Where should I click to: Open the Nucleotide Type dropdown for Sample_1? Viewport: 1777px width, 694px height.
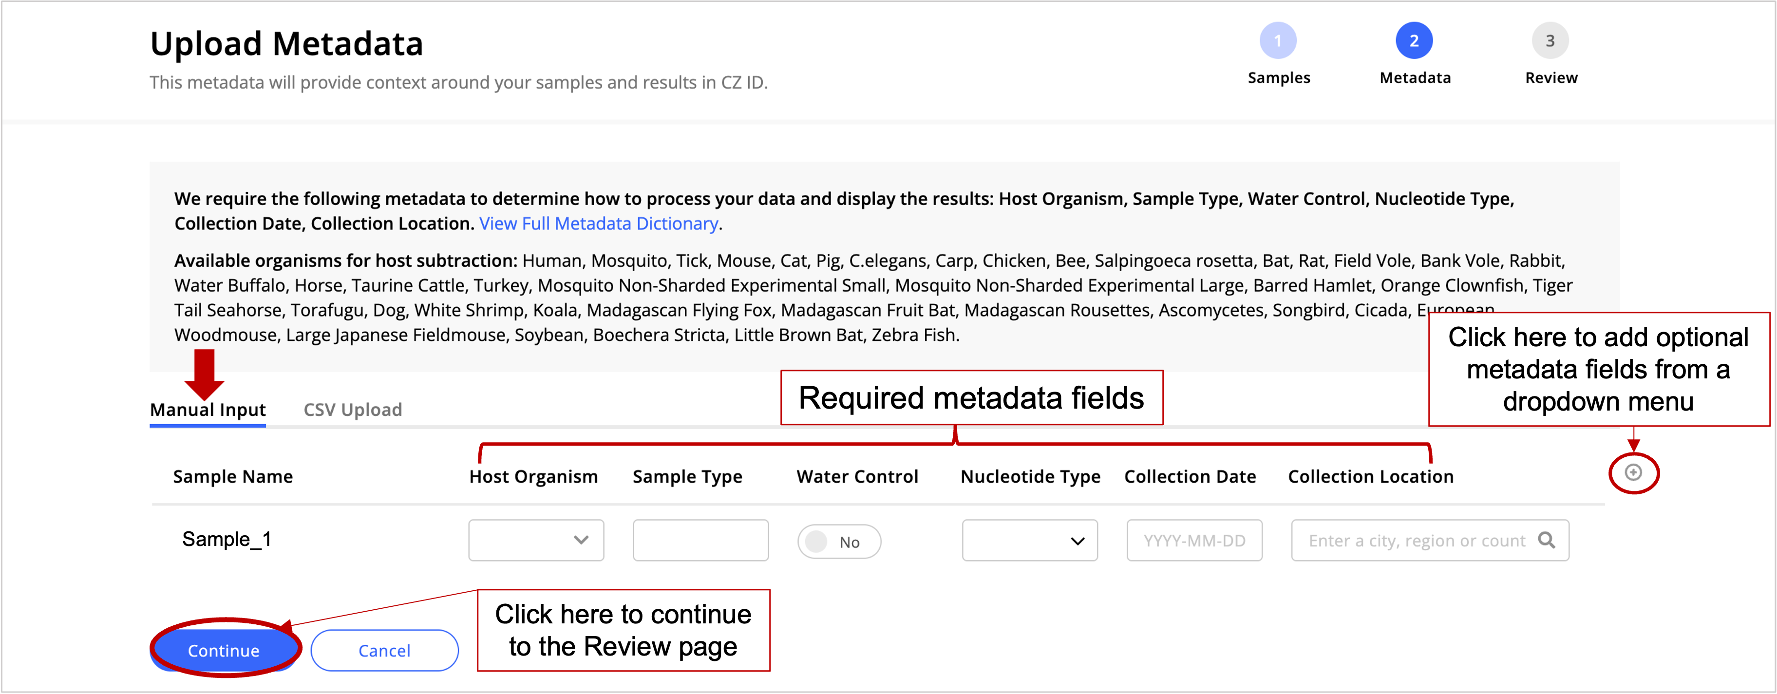pyautogui.click(x=1028, y=540)
